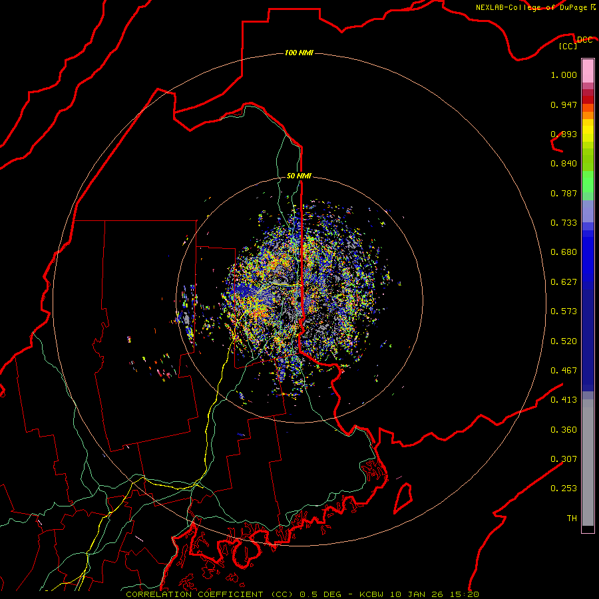The width and height of the screenshot is (599, 599).
Task: Click the 0.627 scale value
Action: [x=564, y=282]
